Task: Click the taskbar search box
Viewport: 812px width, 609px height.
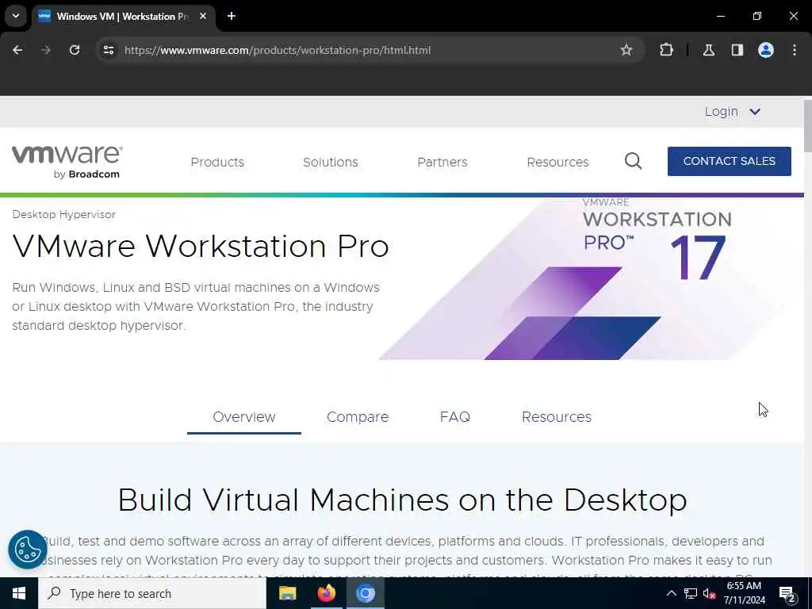Action: click(x=152, y=593)
